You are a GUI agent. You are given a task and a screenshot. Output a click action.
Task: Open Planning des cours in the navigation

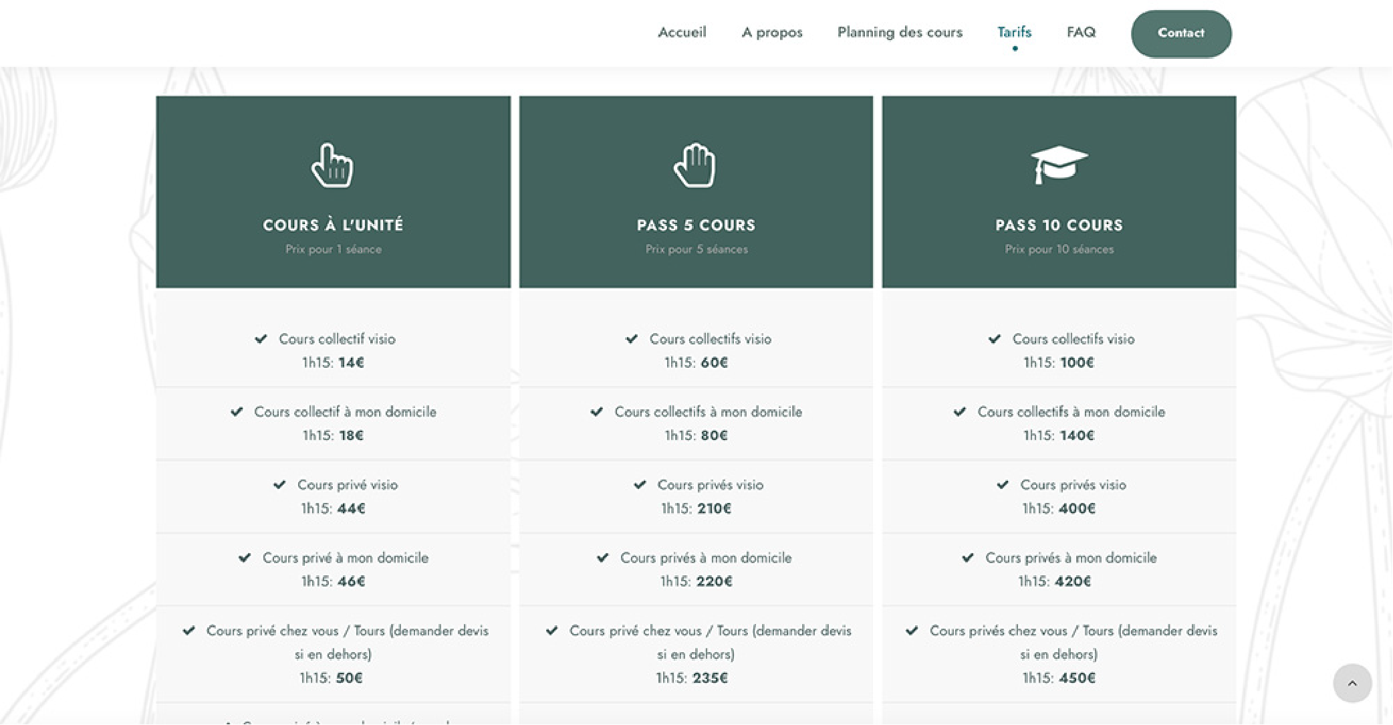[899, 32]
